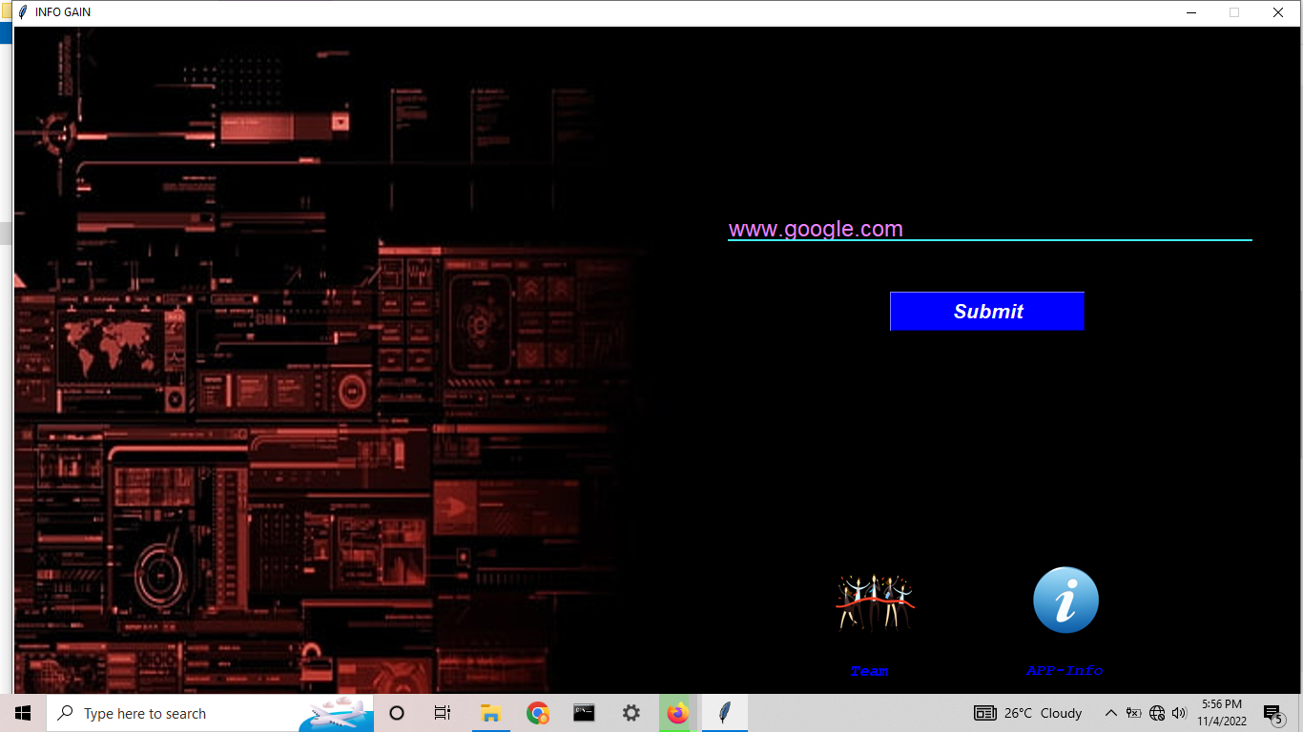Viewport: 1303px width, 732px height.
Task: Open the terminal icon in taskbar
Action: 584,713
